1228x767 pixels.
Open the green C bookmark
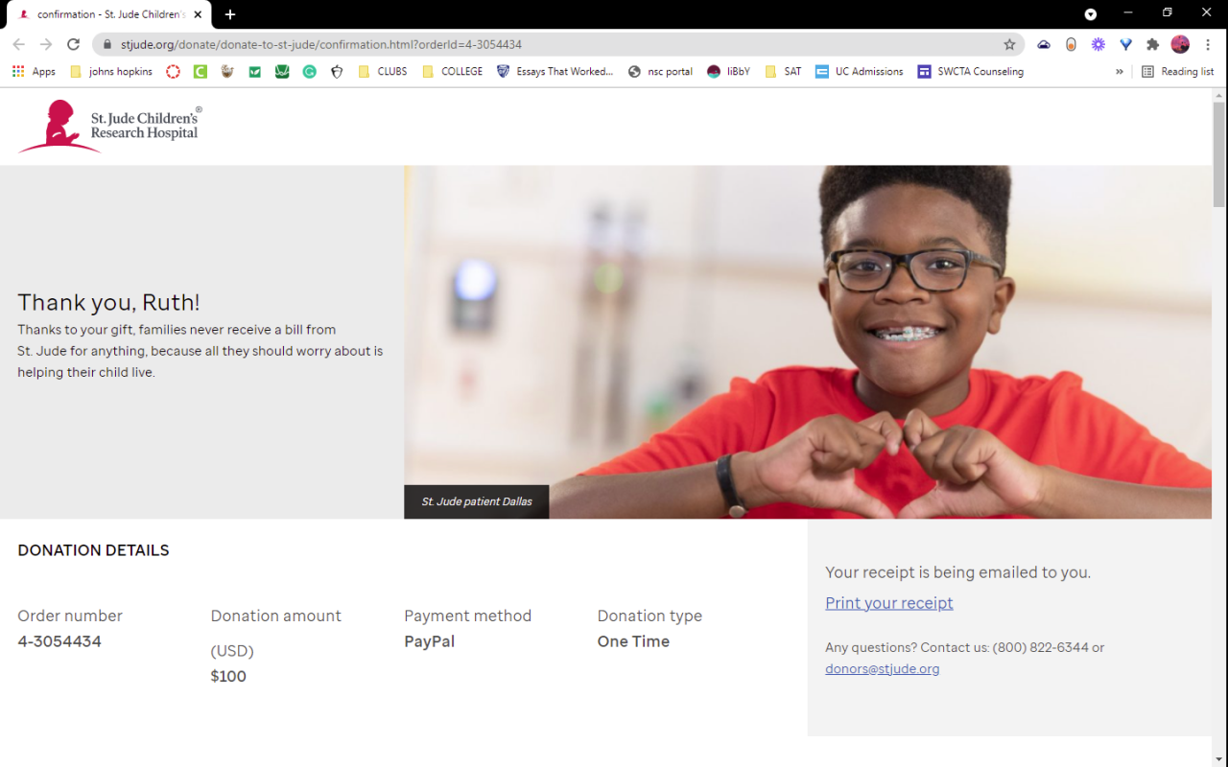coord(200,71)
